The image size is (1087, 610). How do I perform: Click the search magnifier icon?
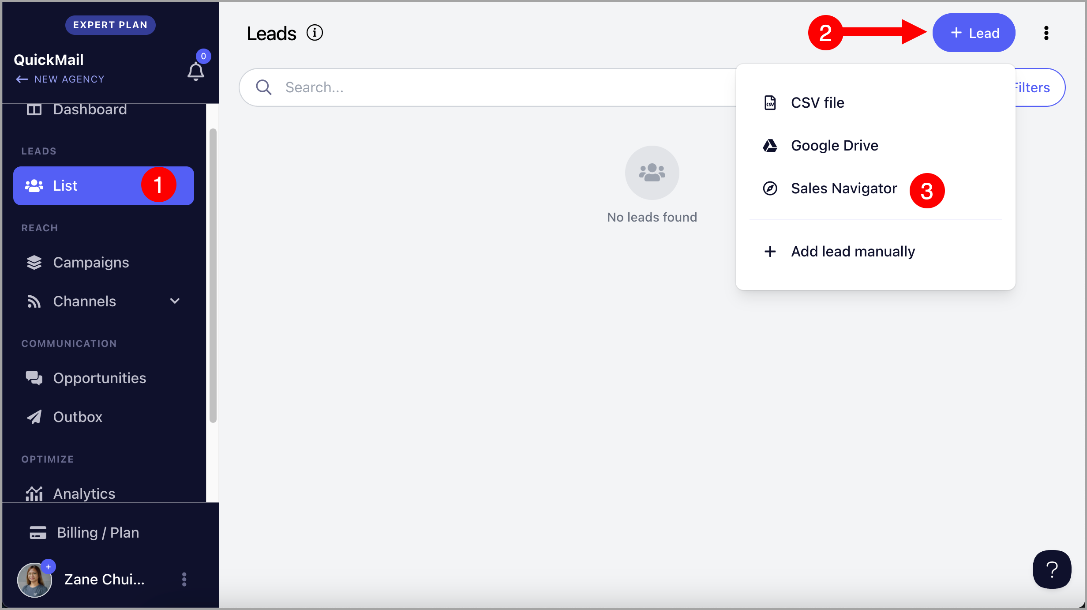(263, 87)
